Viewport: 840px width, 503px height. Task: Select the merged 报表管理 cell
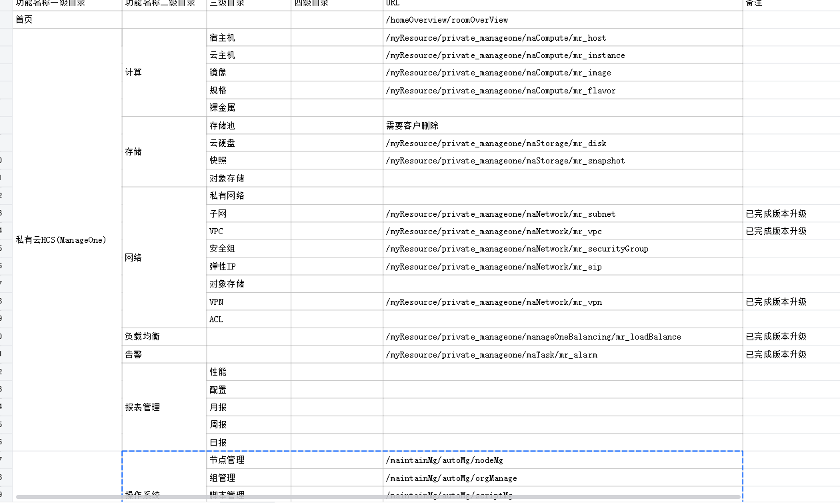pyautogui.click(x=164, y=407)
